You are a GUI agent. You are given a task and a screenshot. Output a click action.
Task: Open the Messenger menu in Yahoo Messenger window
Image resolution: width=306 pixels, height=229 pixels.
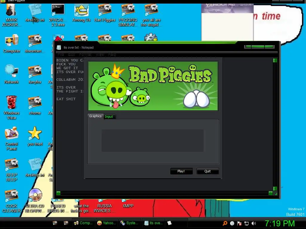tap(212, 10)
